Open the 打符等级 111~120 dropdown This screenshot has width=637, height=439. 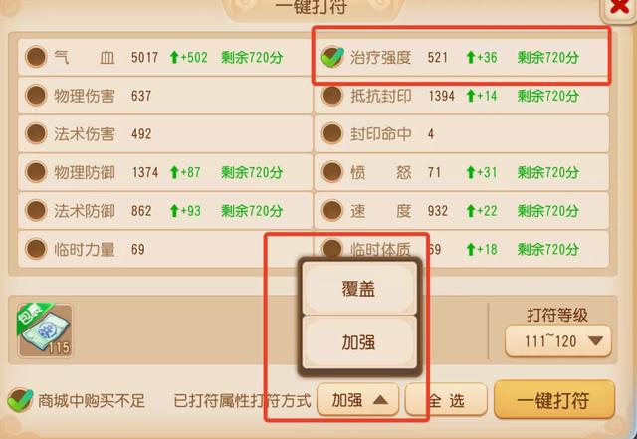pyautogui.click(x=557, y=341)
